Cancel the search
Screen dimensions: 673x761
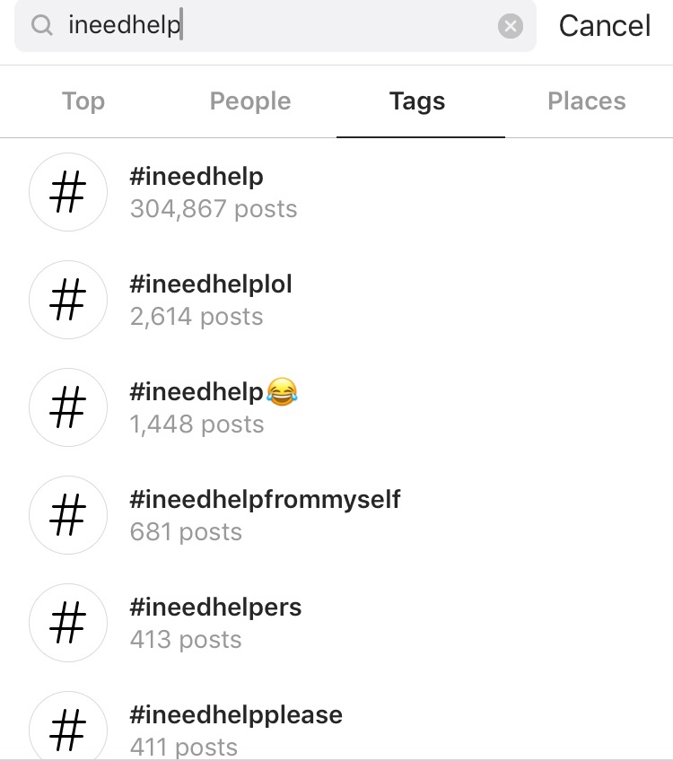pos(605,26)
